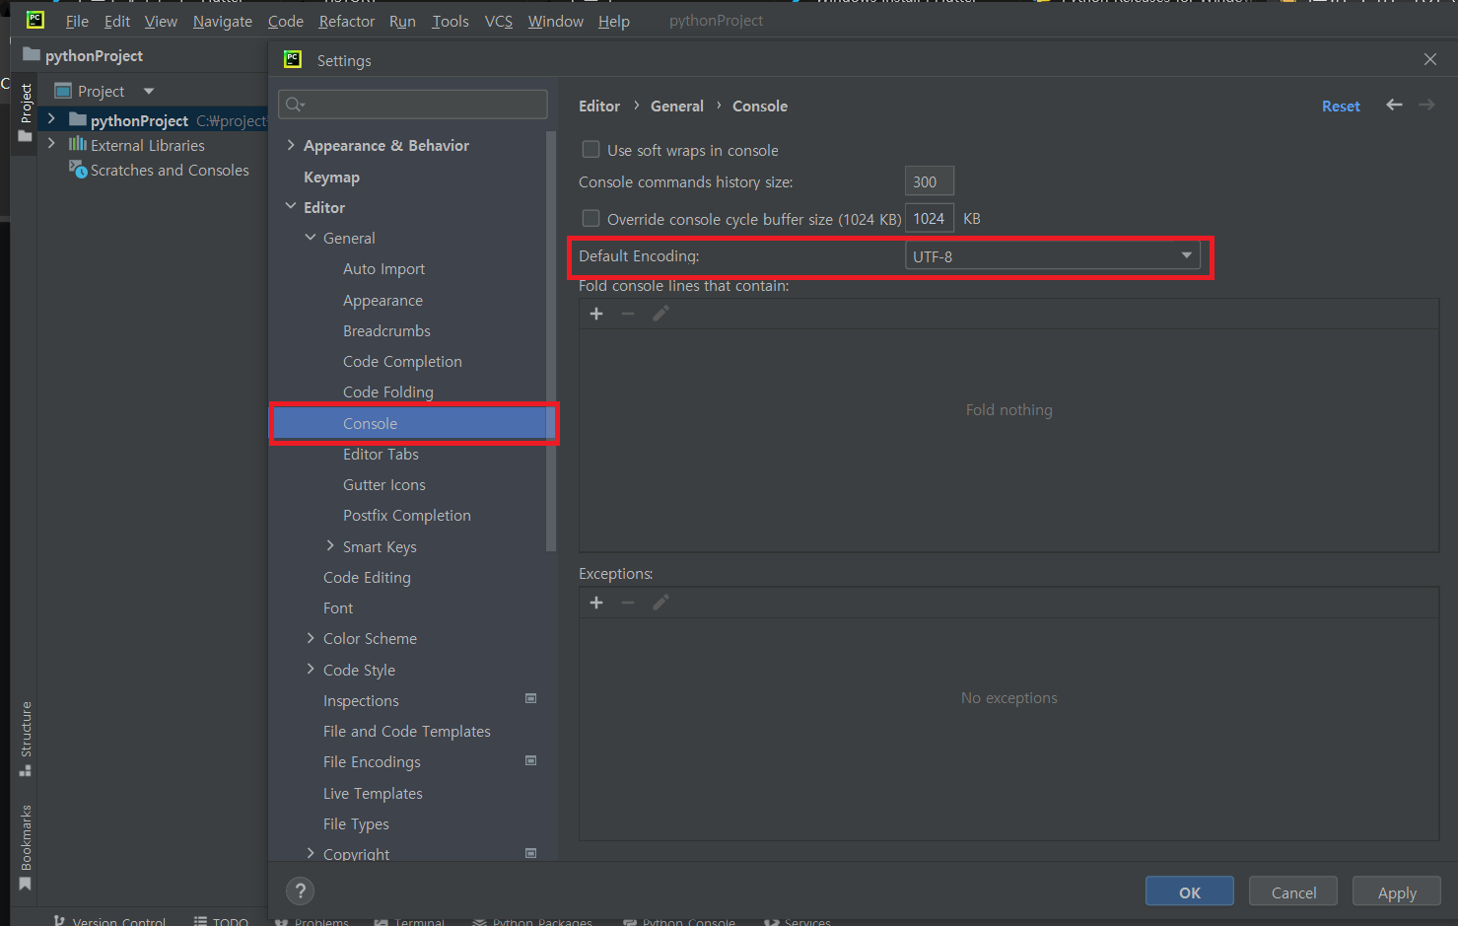Open the Help menu
This screenshot has width=1458, height=926.
point(613,21)
